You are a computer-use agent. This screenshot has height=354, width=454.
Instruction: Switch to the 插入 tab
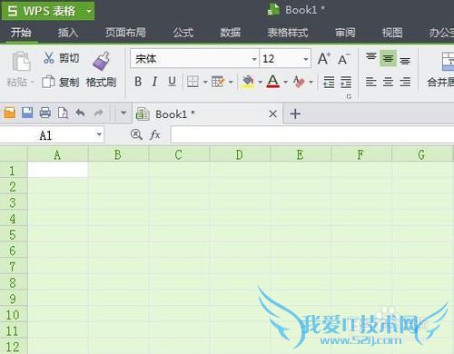pyautogui.click(x=68, y=33)
